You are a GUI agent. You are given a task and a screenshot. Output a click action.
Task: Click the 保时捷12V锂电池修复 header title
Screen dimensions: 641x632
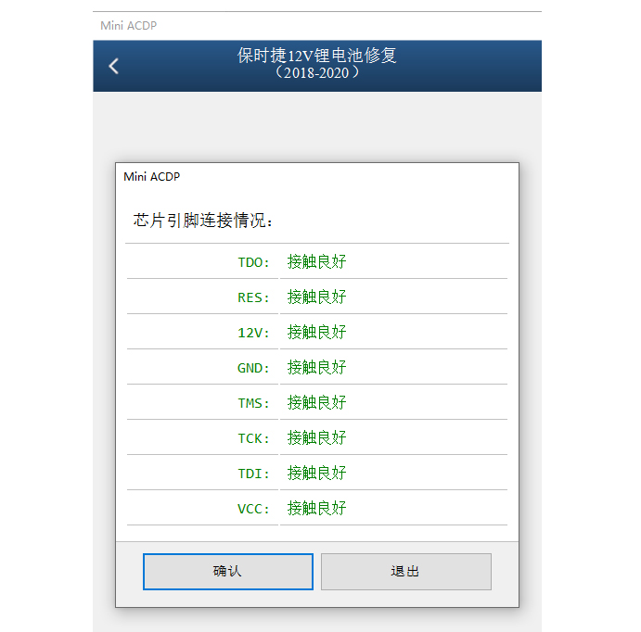pos(317,57)
